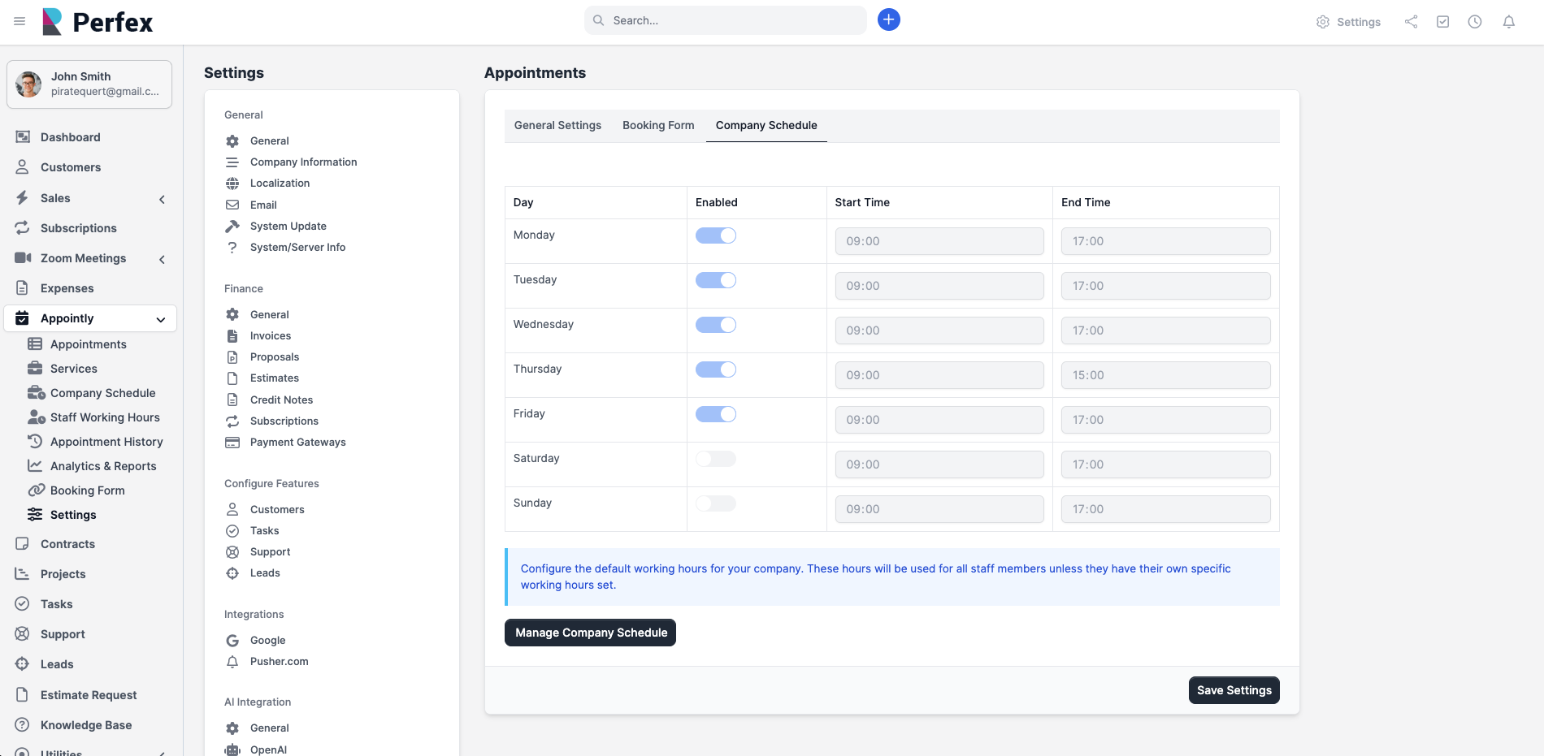This screenshot has height=756, width=1544.
Task: Expand the Sales menu chevron
Action: pyautogui.click(x=162, y=199)
